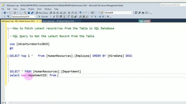Open the Window menu
The width and height of the screenshot is (186, 104).
point(48,9)
